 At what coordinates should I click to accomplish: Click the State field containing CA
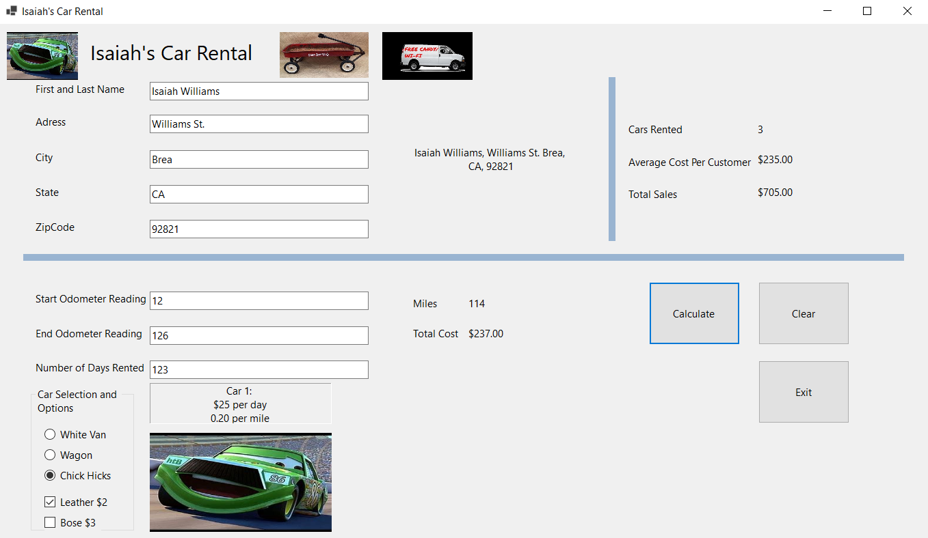[259, 194]
